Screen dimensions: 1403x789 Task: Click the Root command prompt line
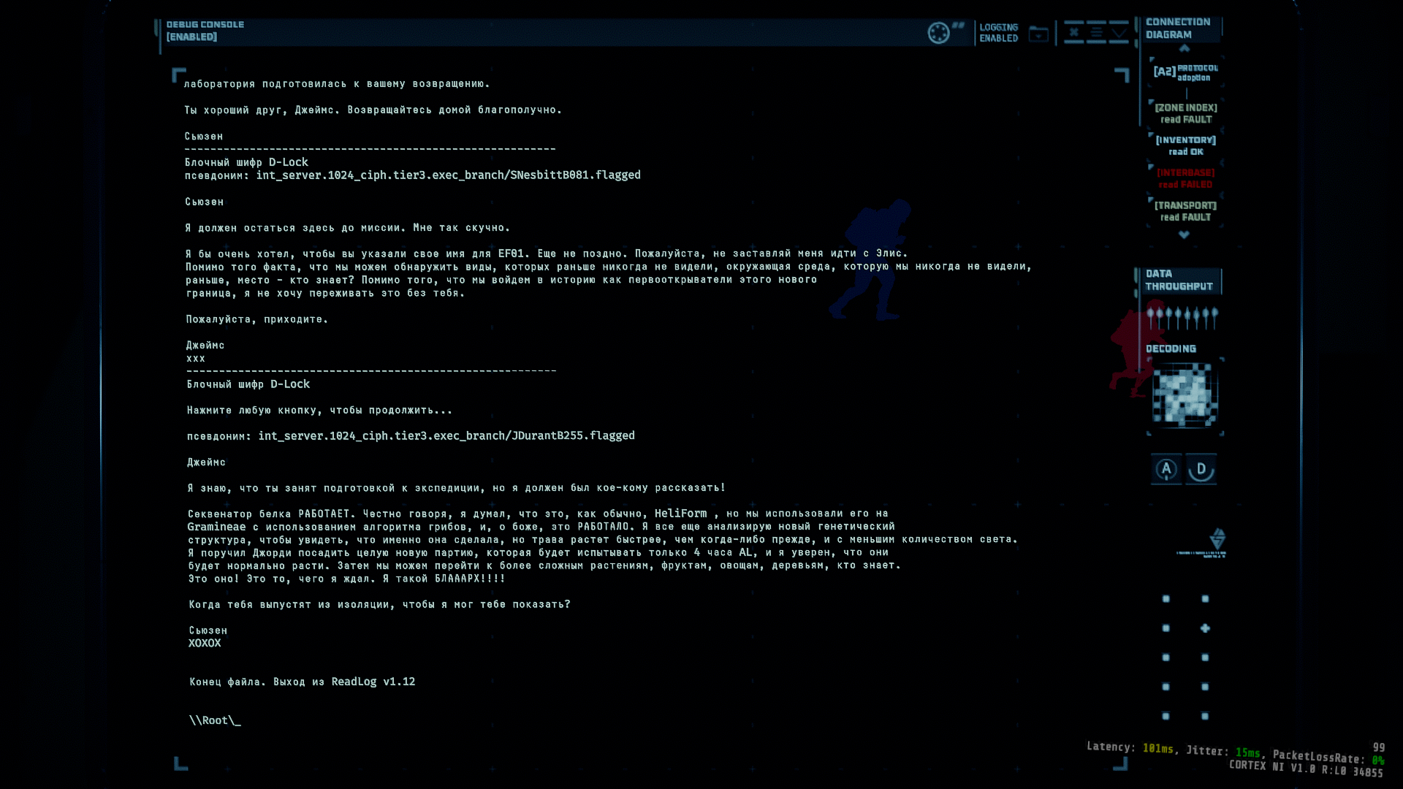tap(215, 720)
